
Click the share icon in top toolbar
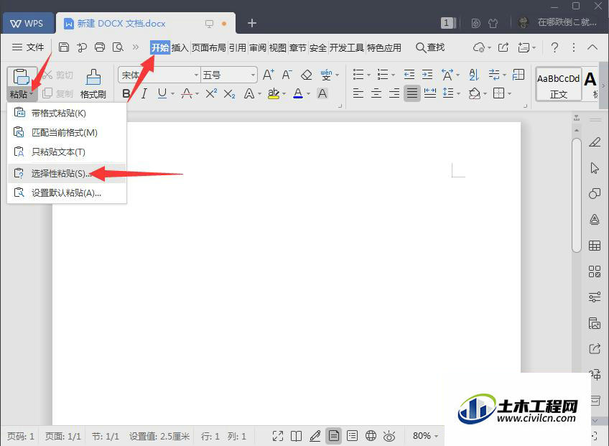coord(503,47)
